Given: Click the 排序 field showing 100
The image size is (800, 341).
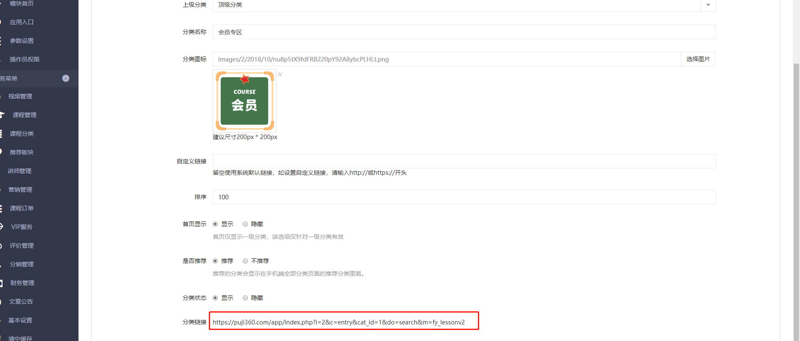Looking at the screenshot, I should tap(464, 197).
